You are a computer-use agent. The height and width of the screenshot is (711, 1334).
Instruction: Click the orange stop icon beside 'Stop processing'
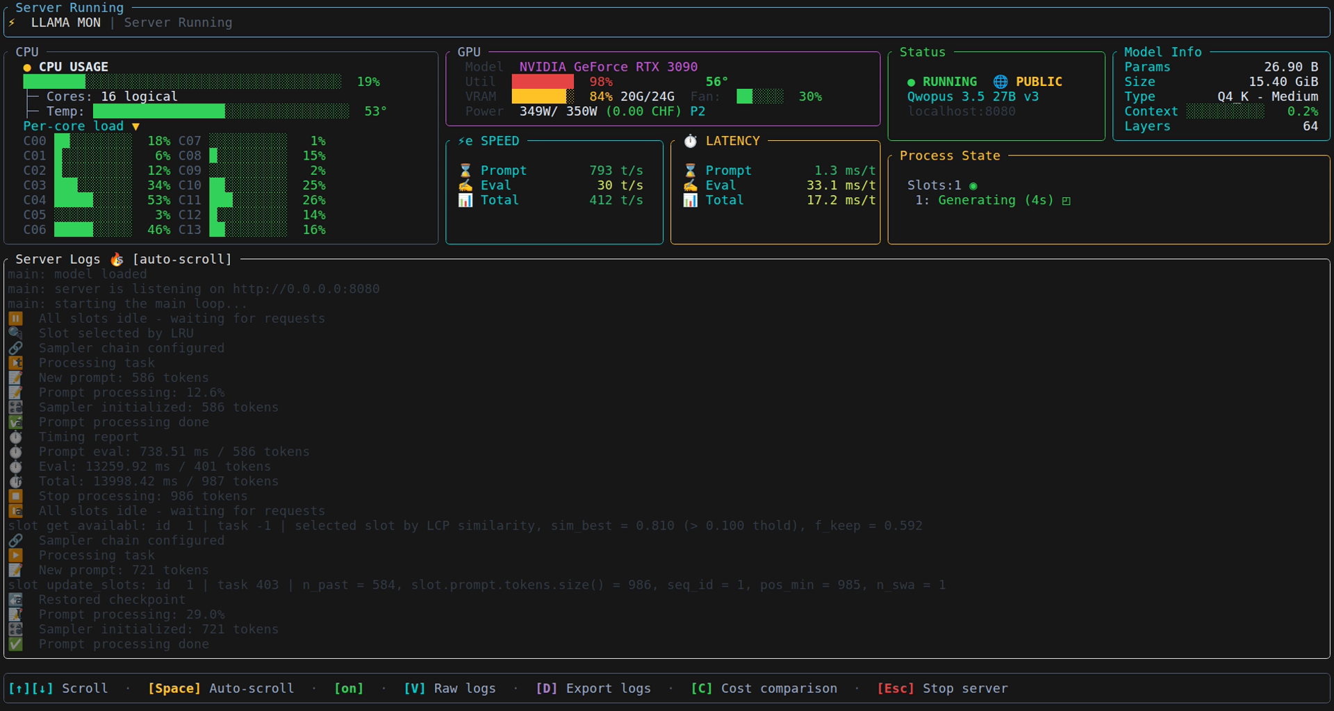coord(15,496)
